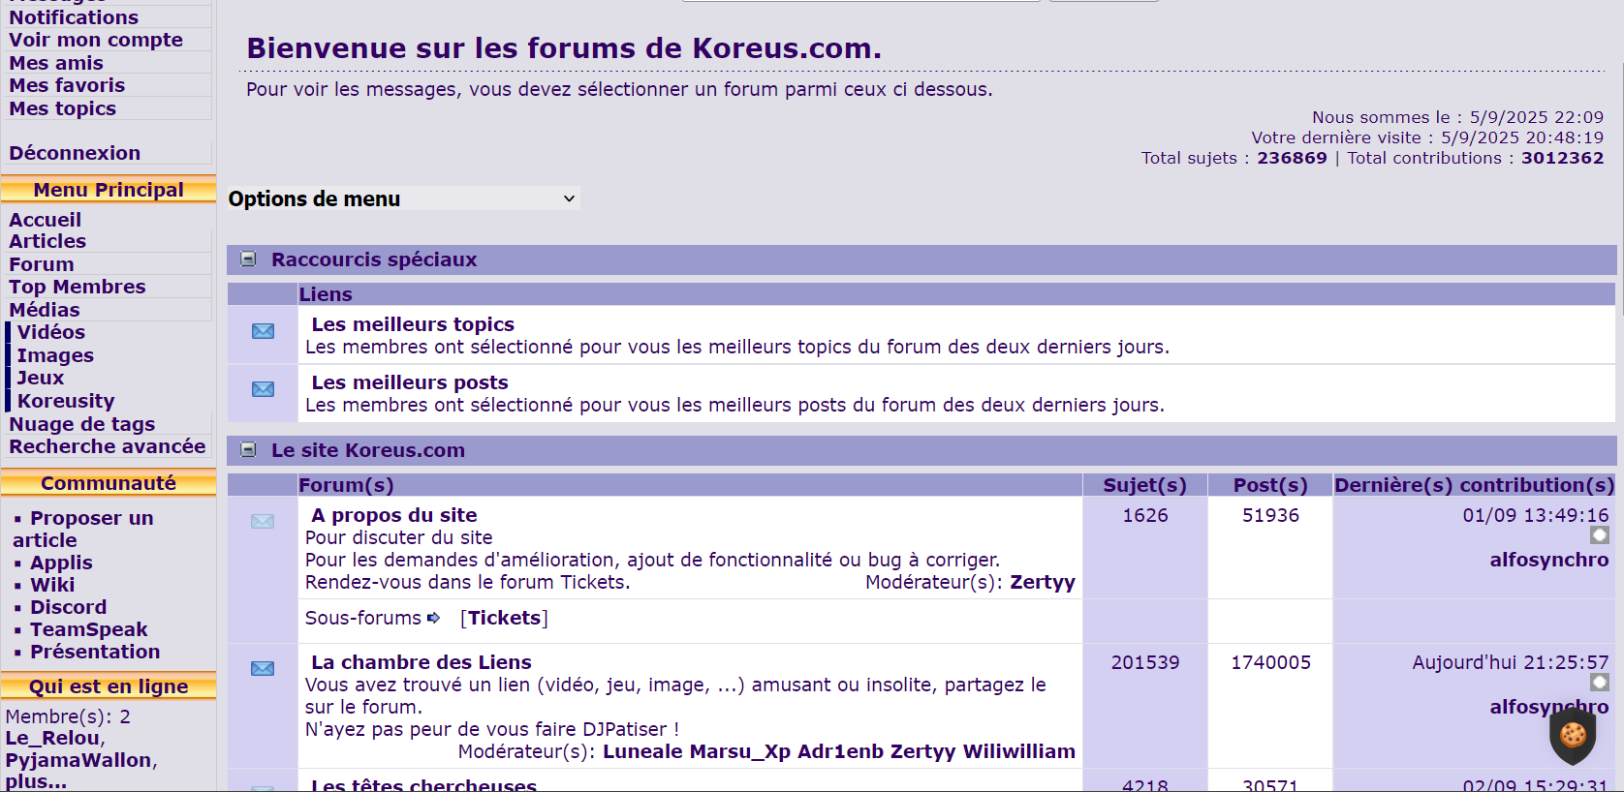Open the cookie settings shield icon
Viewport: 1624px width, 792px height.
(1573, 735)
